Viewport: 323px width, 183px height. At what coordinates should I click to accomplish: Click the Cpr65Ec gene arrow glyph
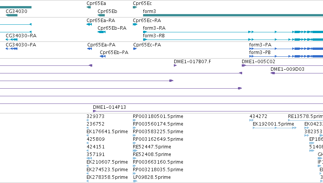[x=135, y=8]
